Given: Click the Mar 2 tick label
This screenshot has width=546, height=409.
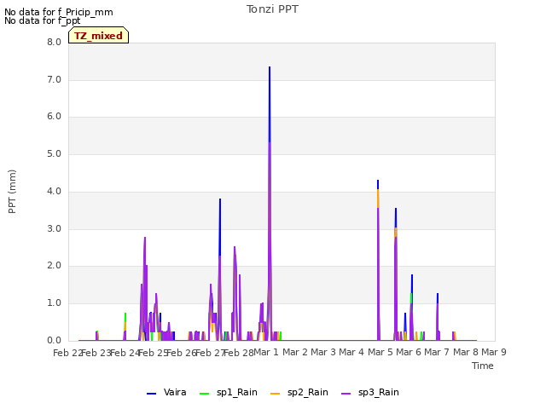Looking at the screenshot, I should pyautogui.click(x=295, y=352).
